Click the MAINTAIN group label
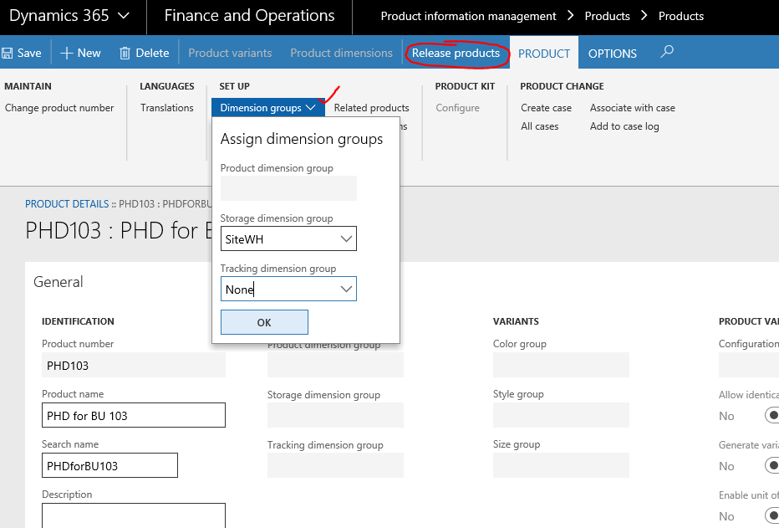Viewport: 779px width, 528px height. point(28,86)
